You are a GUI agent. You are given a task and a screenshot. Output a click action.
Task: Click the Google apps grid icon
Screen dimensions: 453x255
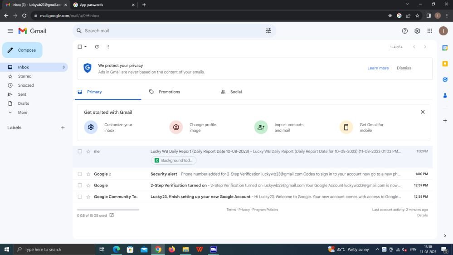pyautogui.click(x=429, y=31)
